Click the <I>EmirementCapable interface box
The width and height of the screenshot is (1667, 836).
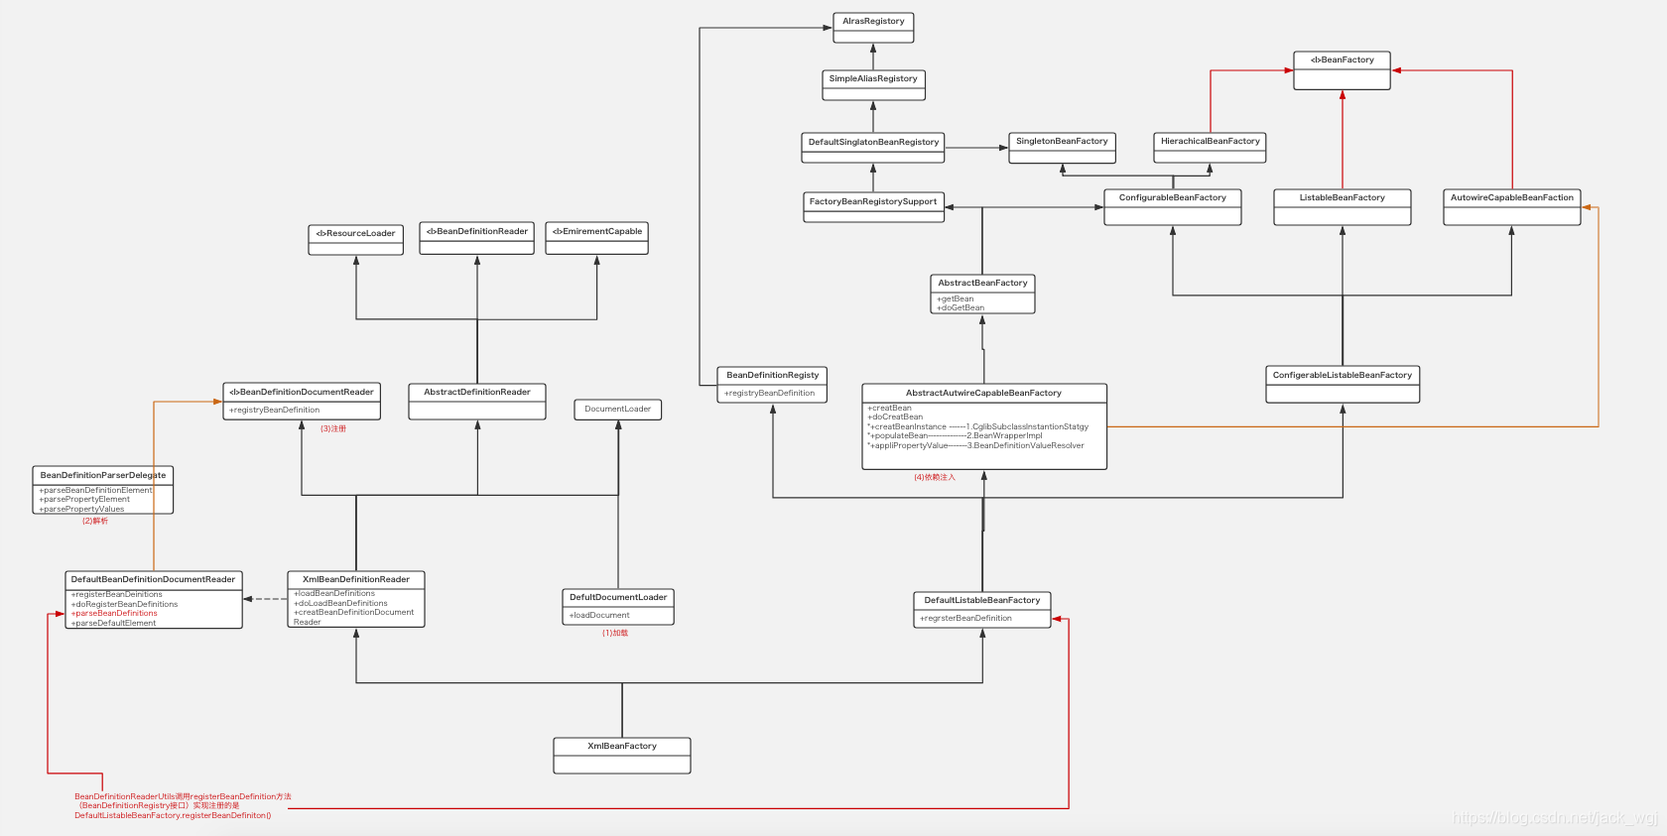coord(596,238)
